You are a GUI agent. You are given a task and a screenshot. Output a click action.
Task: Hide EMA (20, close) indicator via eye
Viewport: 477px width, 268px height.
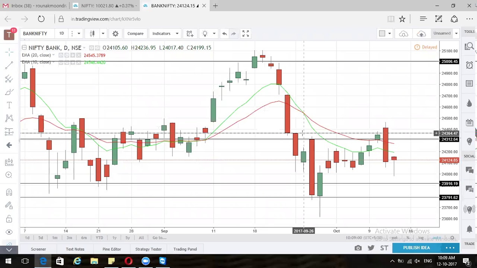(x=61, y=55)
